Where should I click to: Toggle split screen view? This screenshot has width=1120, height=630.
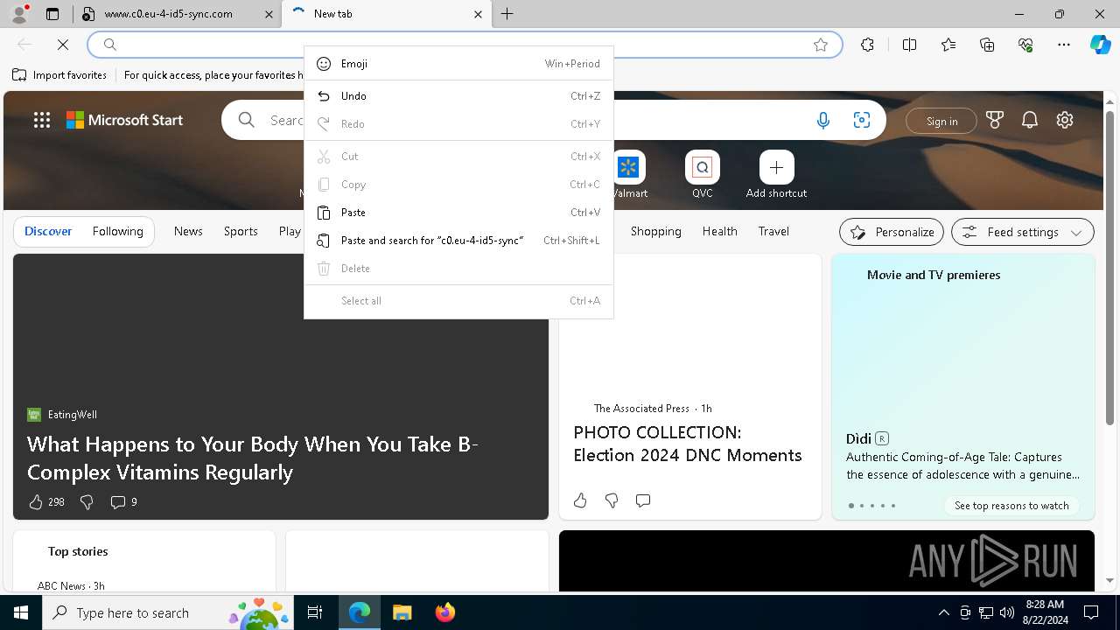point(909,45)
